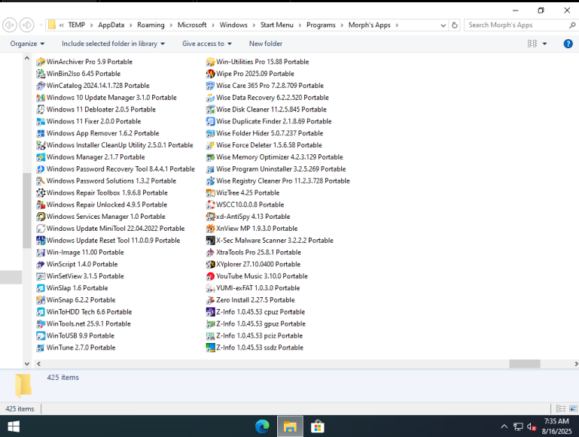
Task: Click the Windows 10 Update Manager icon
Action: click(41, 98)
